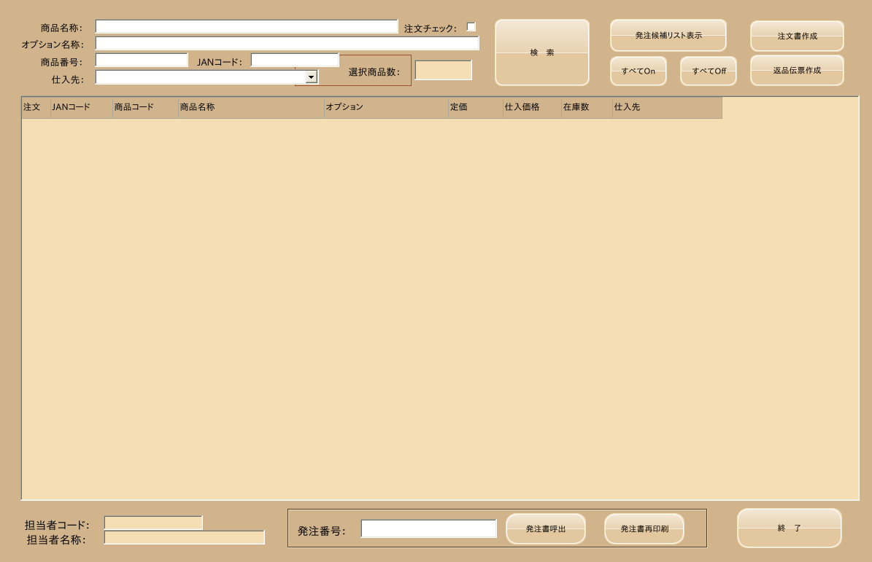Toggle the 注文チェック checkbox
This screenshot has width=872, height=562.
tap(471, 27)
